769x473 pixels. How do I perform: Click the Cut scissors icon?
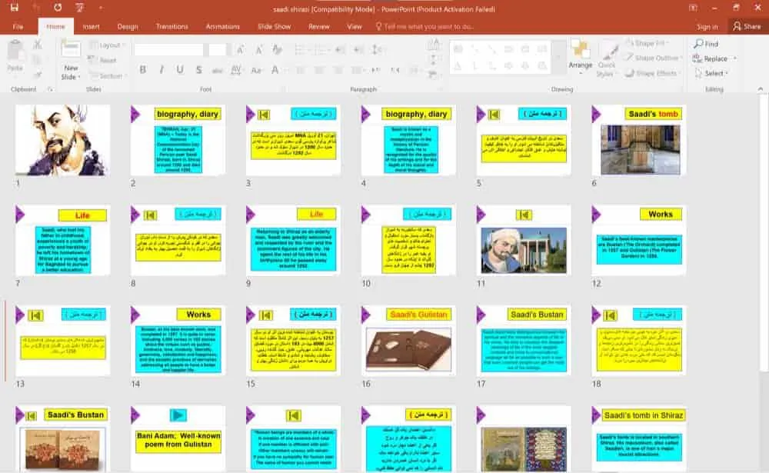tap(36, 45)
